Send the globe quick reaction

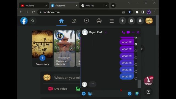click(137, 94)
